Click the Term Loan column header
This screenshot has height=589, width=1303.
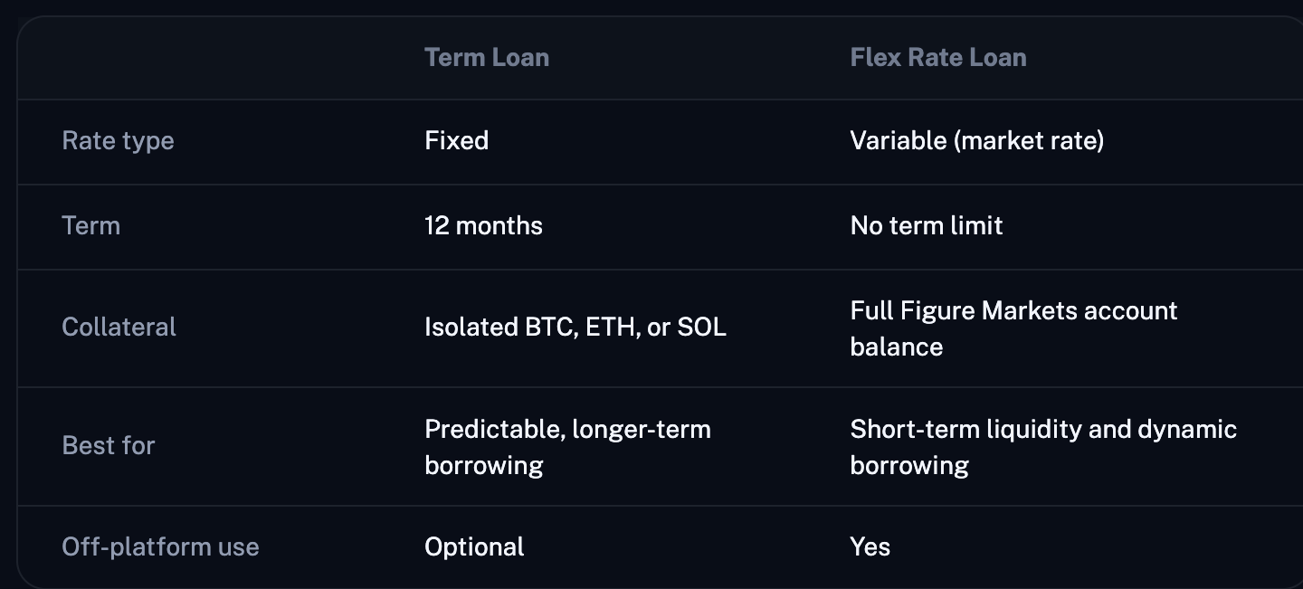tap(487, 58)
